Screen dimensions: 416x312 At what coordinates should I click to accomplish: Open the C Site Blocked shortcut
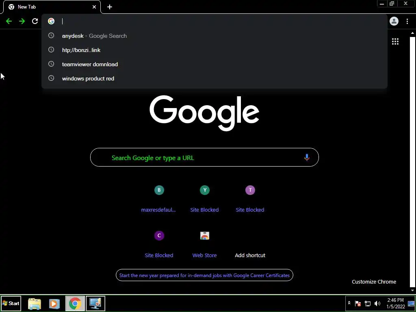[159, 244]
